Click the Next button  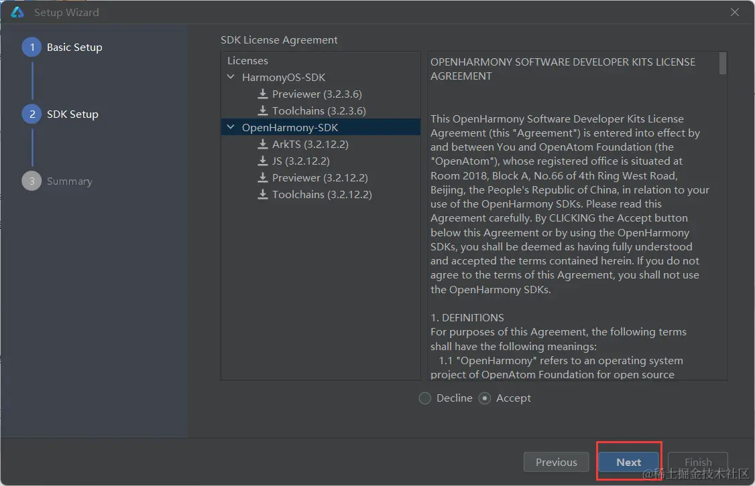tap(628, 462)
